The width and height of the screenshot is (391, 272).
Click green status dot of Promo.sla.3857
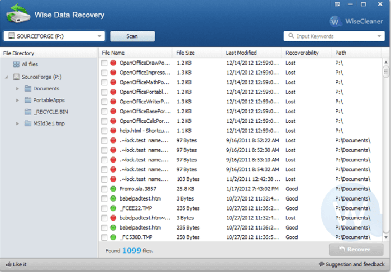coord(113,189)
